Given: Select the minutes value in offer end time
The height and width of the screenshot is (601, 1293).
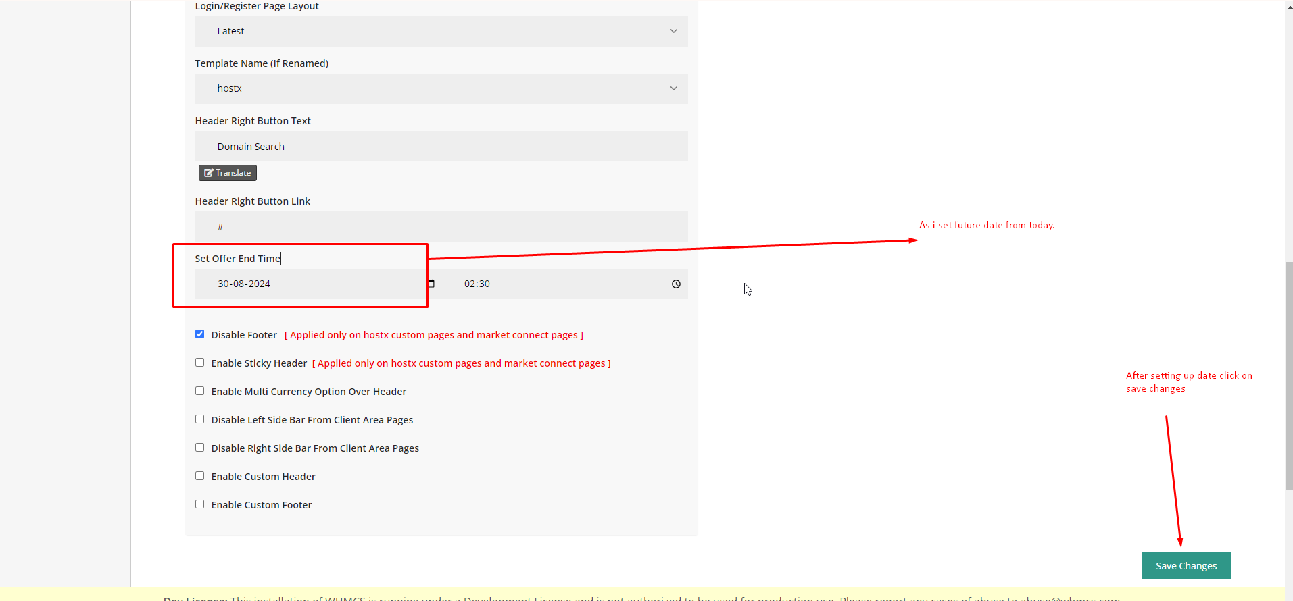Looking at the screenshot, I should click(484, 284).
